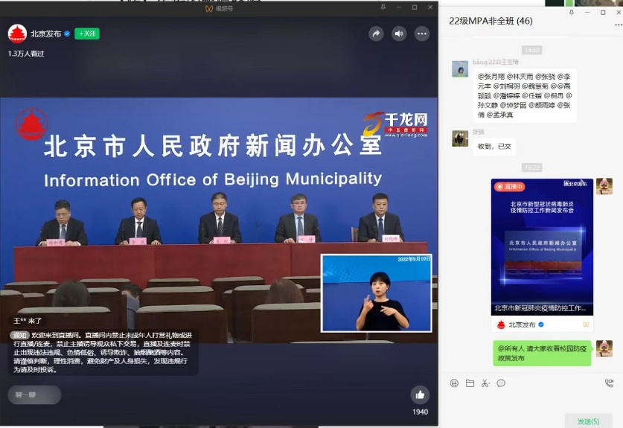Click the 聊一聊 chat input box

coord(34,395)
